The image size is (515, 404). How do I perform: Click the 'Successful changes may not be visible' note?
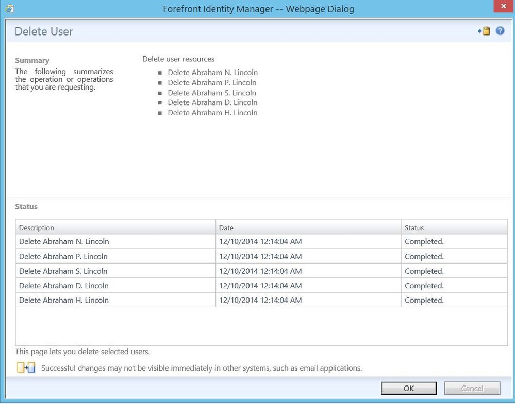(202, 368)
